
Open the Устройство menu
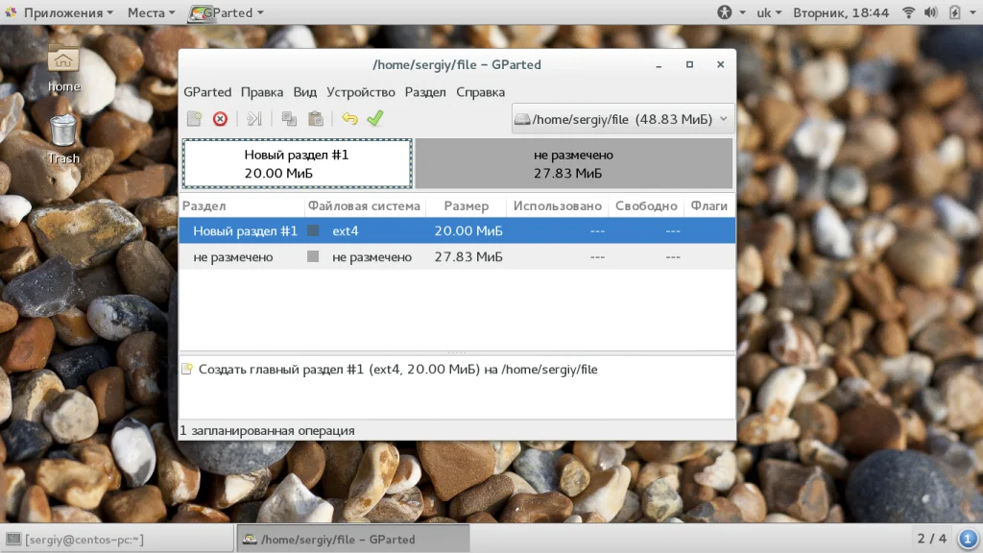[361, 92]
